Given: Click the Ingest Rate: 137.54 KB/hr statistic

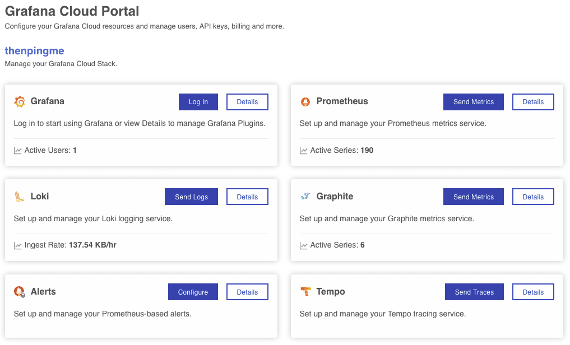Looking at the screenshot, I should (x=70, y=245).
